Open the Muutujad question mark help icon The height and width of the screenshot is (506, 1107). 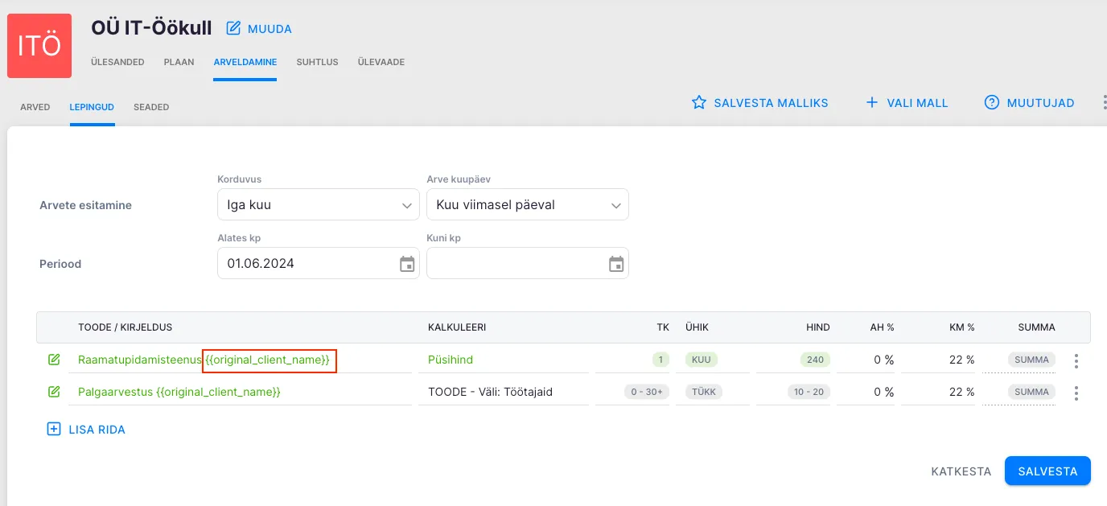tap(992, 103)
